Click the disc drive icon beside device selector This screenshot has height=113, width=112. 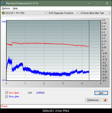3,13
